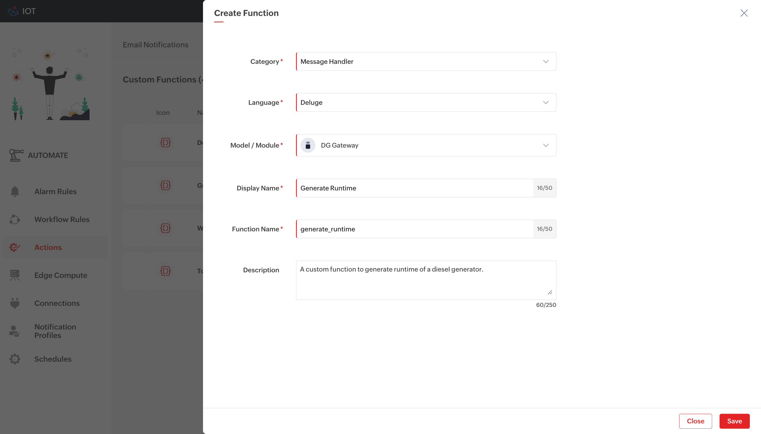Click the Description text area
Screen dimensions: 761x434
[x=426, y=280]
